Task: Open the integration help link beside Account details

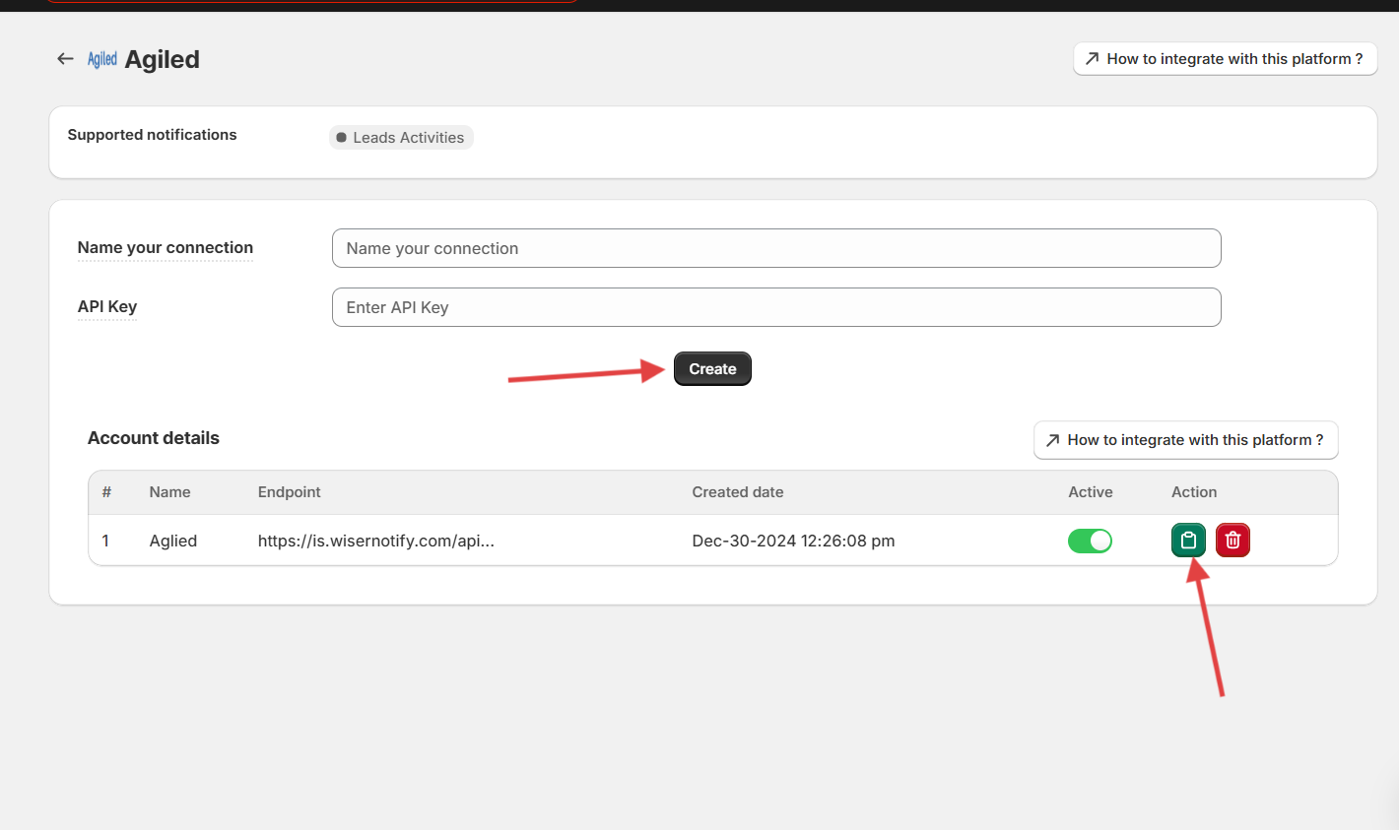Action: coord(1185,440)
